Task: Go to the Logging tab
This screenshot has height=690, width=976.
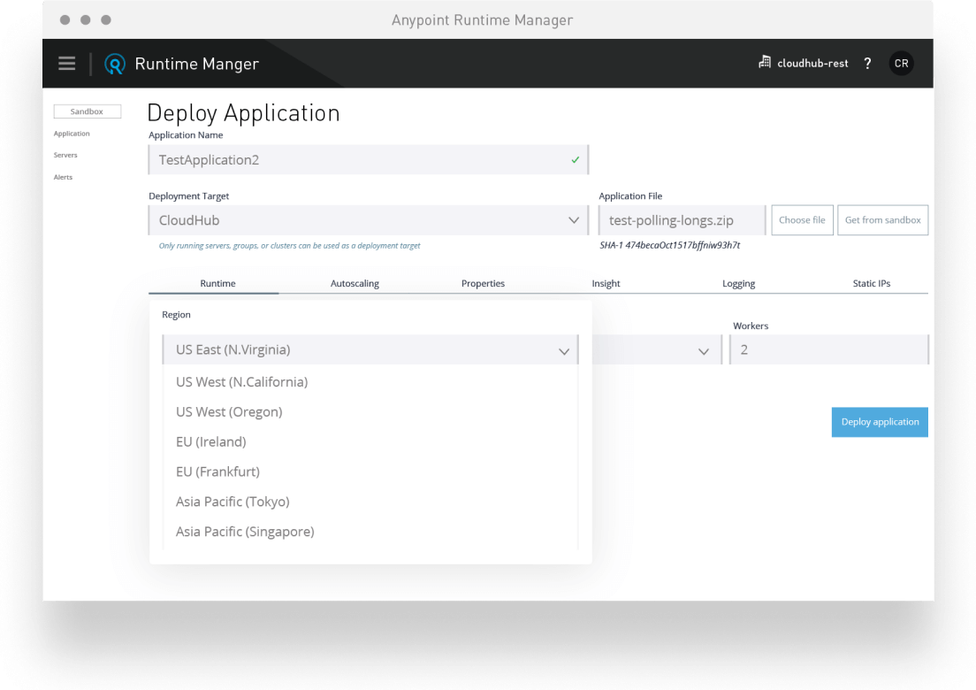Action: [739, 283]
